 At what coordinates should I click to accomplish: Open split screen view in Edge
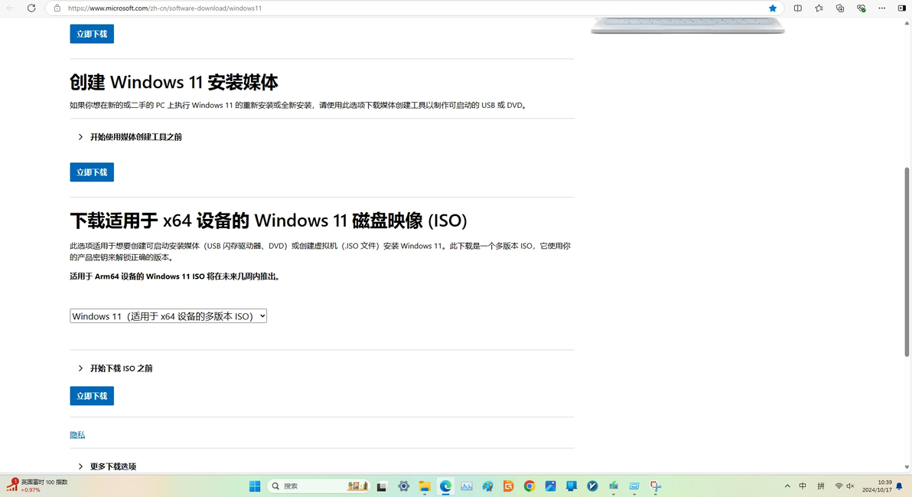click(798, 8)
